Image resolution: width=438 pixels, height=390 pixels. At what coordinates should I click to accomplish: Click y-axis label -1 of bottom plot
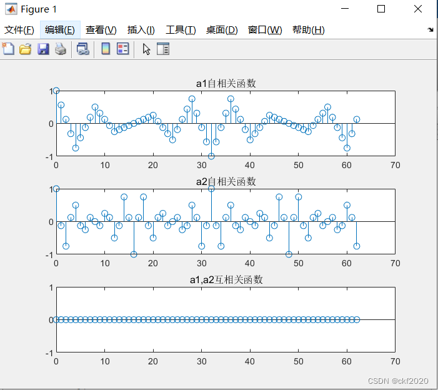click(x=49, y=353)
